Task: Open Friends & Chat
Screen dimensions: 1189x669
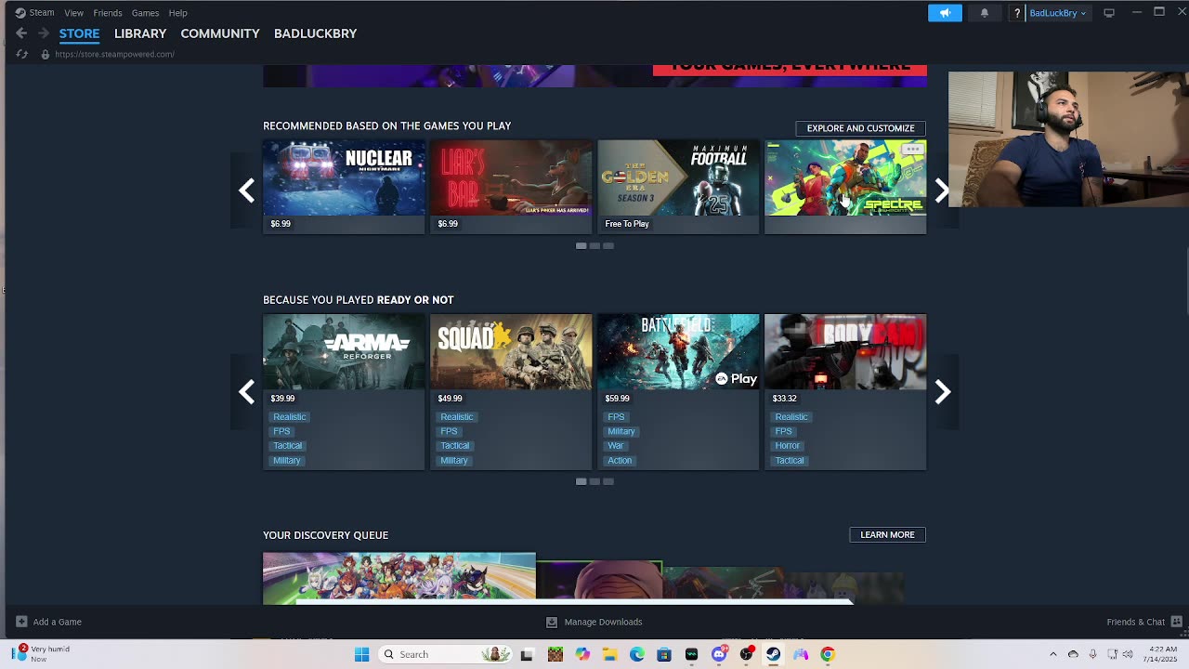Action: [1135, 622]
